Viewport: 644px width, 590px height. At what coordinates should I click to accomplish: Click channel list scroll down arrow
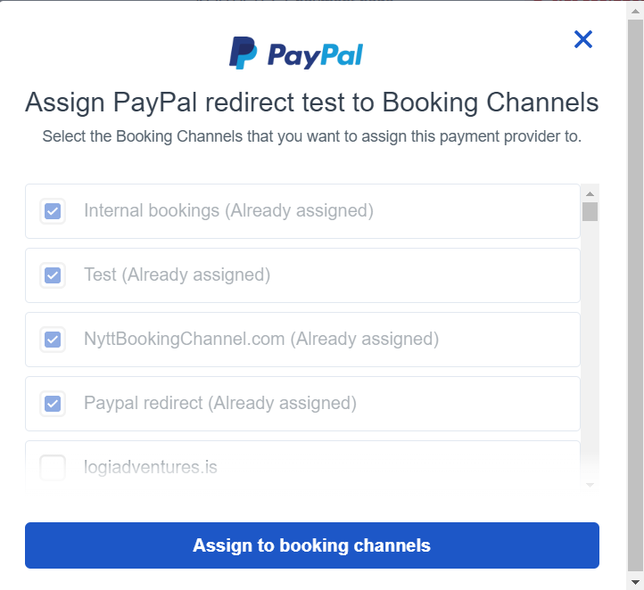(590, 485)
